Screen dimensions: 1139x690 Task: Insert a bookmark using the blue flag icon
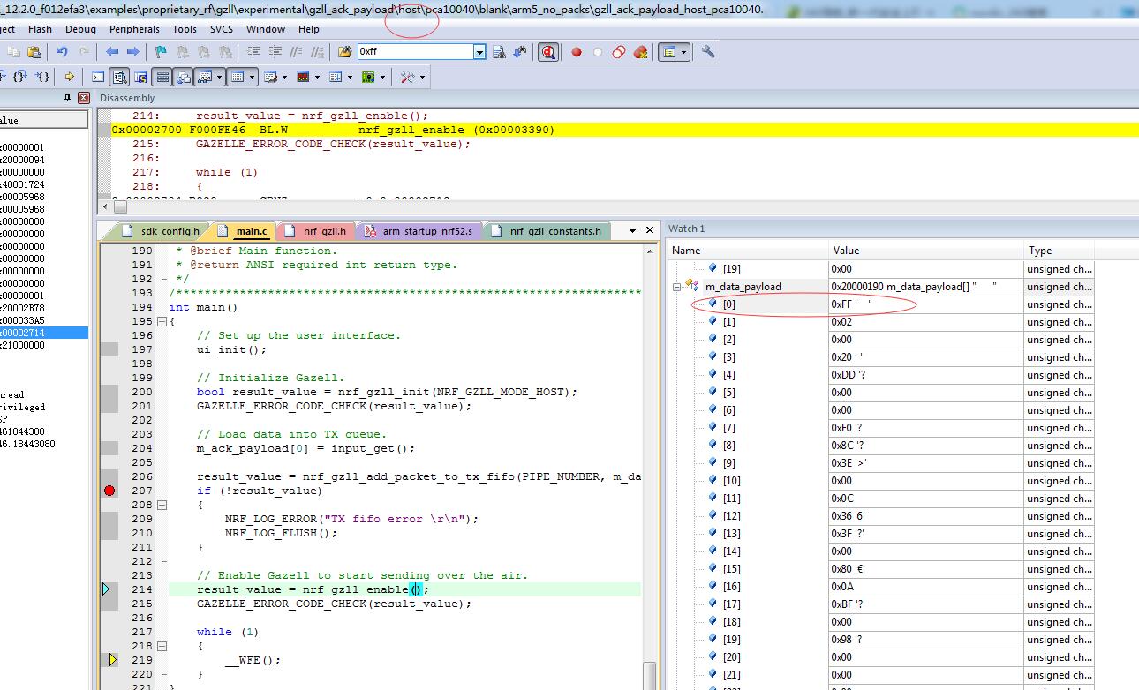pyautogui.click(x=161, y=52)
